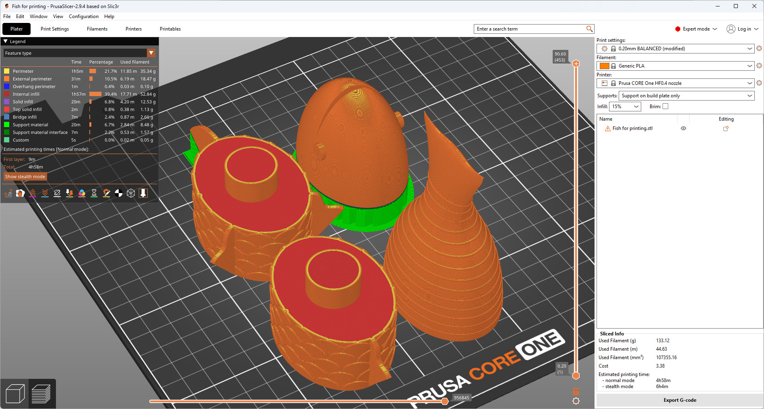Click the Log in user avatar icon
This screenshot has width=764, height=409.
point(731,29)
